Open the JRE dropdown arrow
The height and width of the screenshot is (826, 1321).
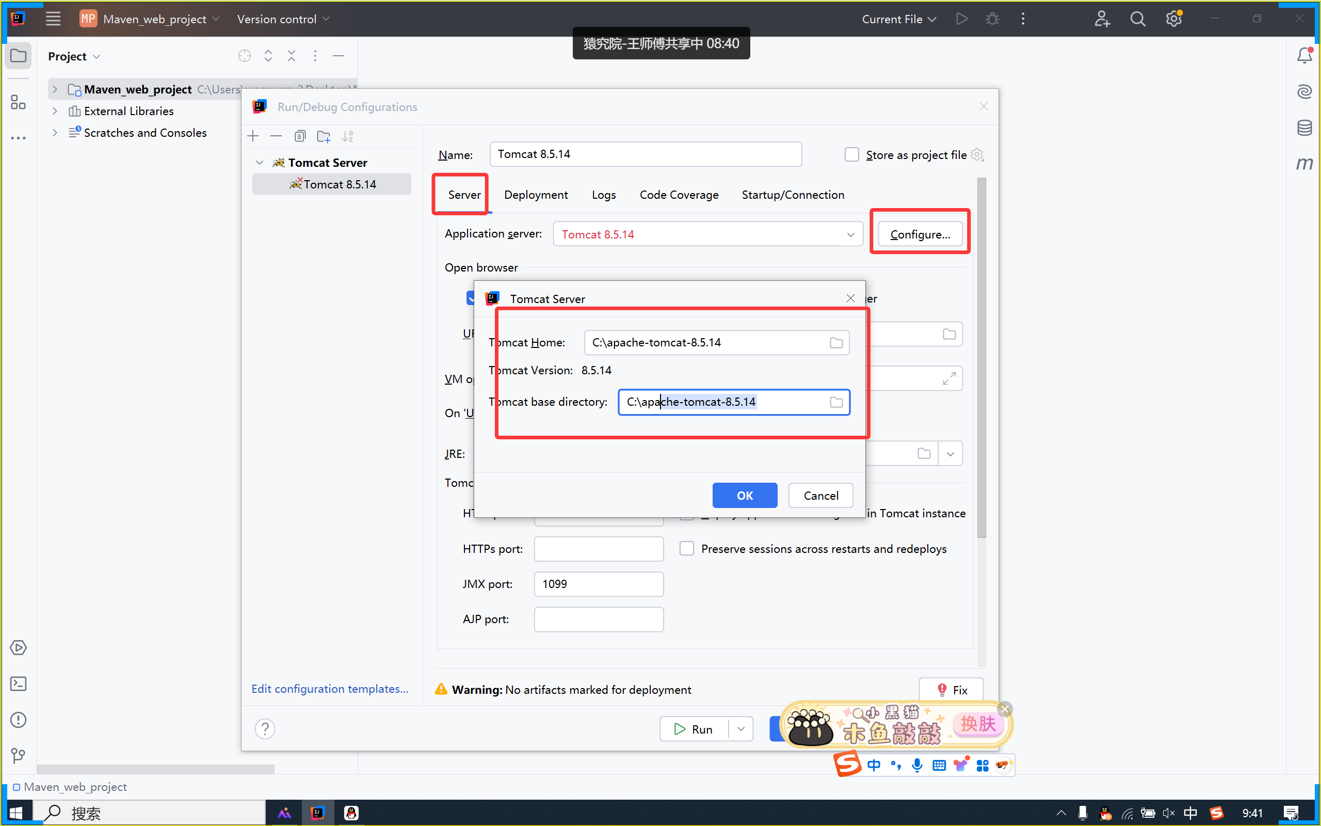[951, 454]
